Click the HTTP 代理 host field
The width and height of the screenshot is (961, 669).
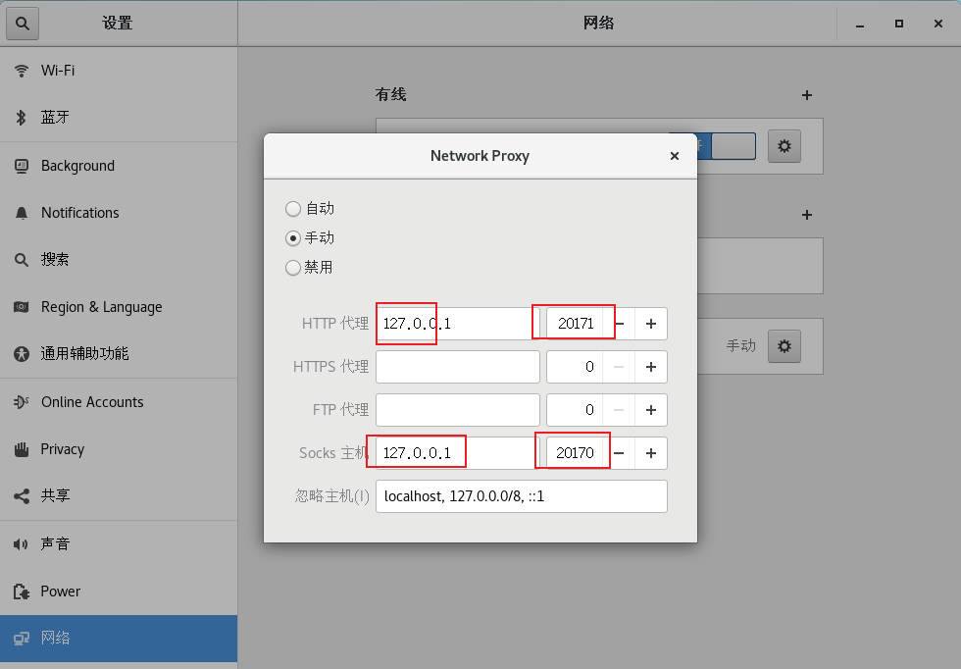tap(457, 323)
